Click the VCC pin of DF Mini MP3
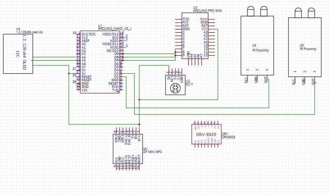 pyautogui.click(x=139, y=138)
